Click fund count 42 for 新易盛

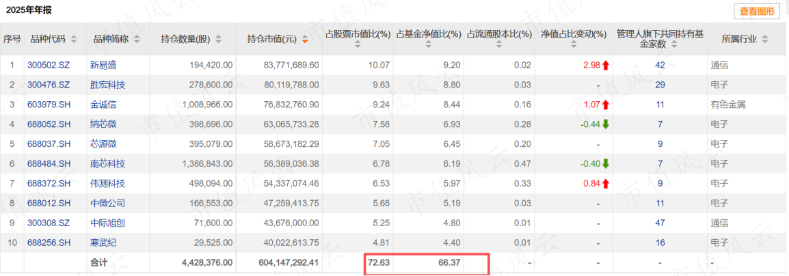[x=660, y=65]
